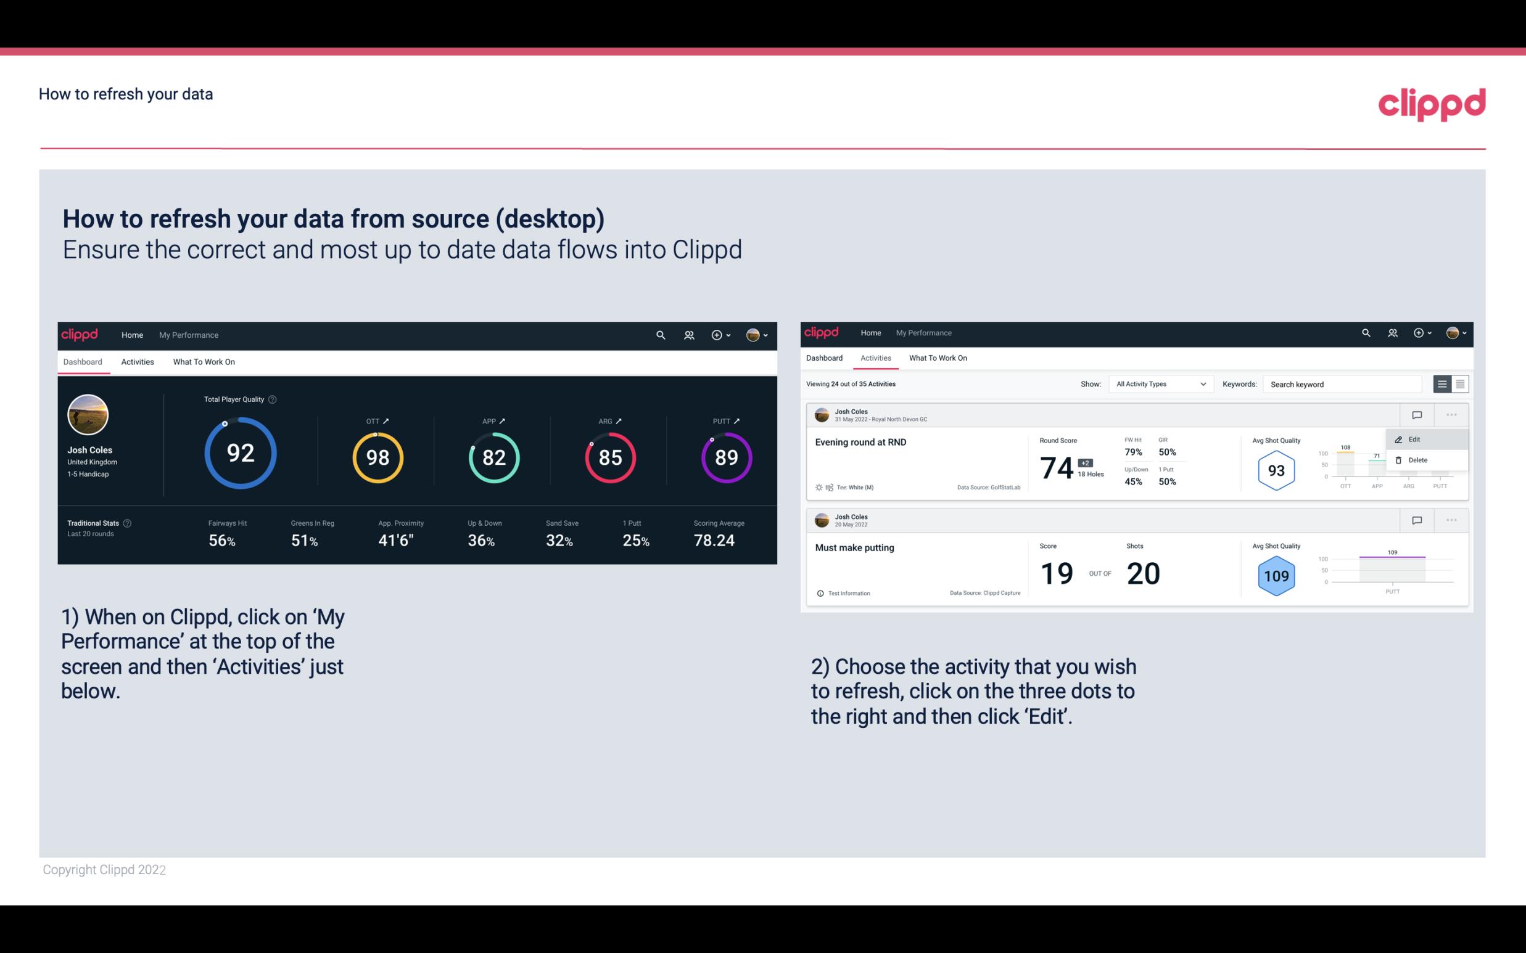Click the grid view icon in Activities panel

[x=1459, y=383]
